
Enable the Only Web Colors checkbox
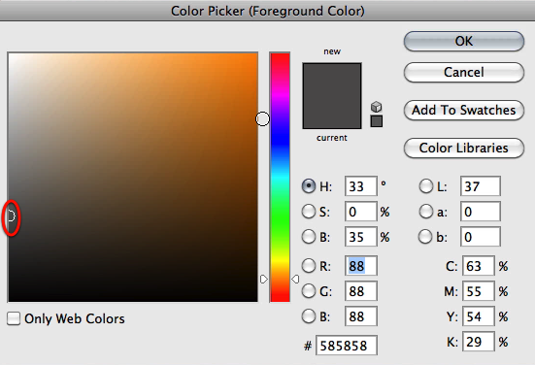(x=14, y=318)
